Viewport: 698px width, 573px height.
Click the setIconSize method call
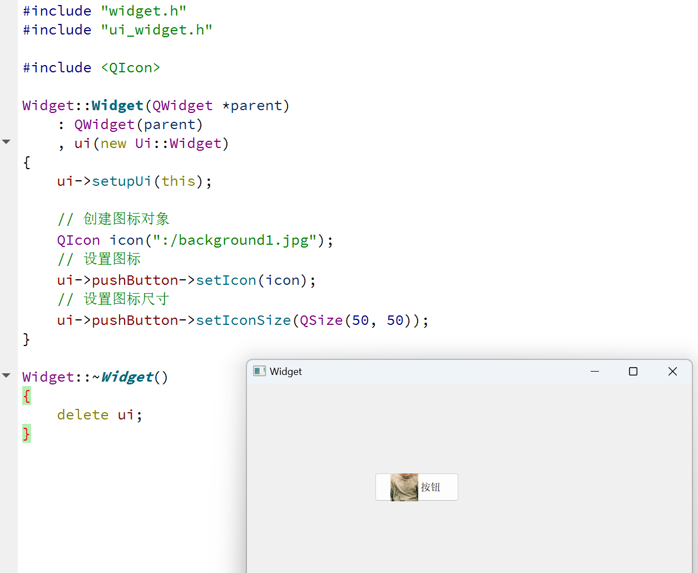point(244,320)
